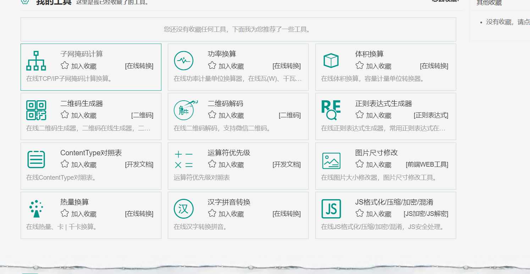Screen dimensions: 530x274
Task: Click 在线TCP/IP子网掩码计算换算 description text
Action: (x=69, y=78)
